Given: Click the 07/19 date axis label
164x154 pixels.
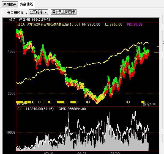Looking at the screenshot, I should [48, 153].
